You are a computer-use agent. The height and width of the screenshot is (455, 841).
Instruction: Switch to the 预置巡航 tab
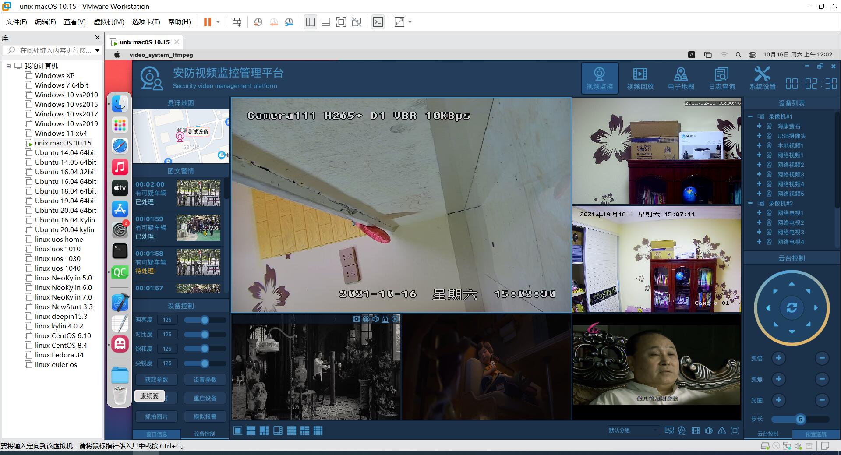click(x=816, y=434)
